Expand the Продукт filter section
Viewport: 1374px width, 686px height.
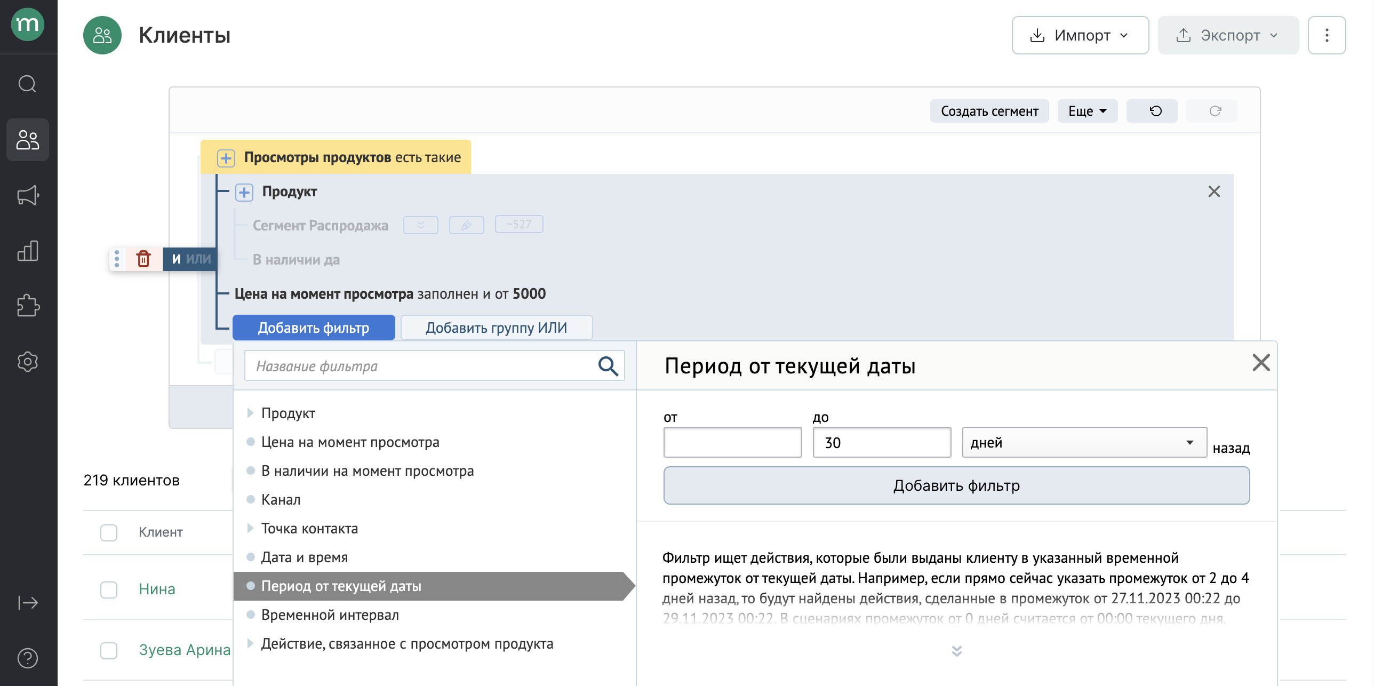pyautogui.click(x=251, y=412)
